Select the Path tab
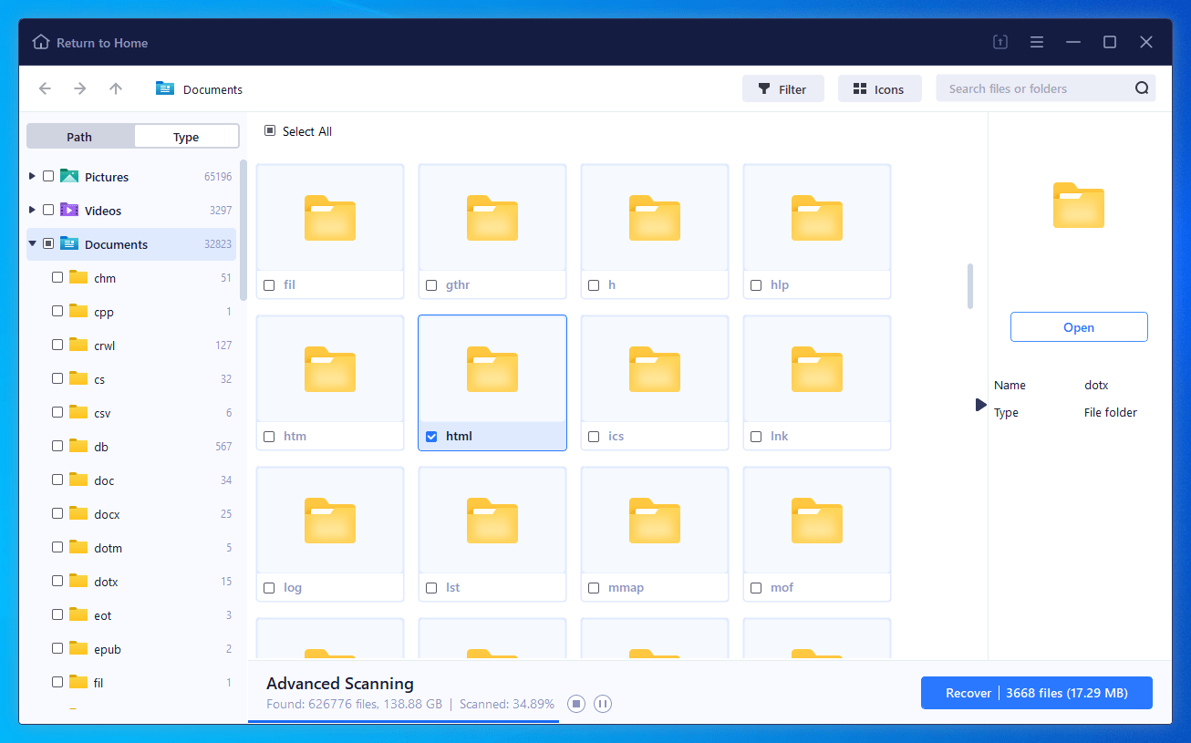The width and height of the screenshot is (1191, 743). [x=79, y=135]
